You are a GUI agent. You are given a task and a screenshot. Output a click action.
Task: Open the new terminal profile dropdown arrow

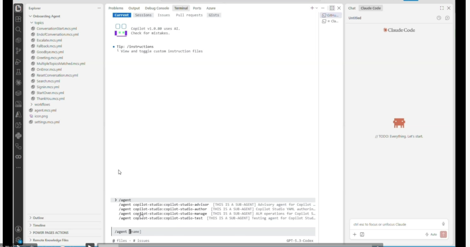point(317,8)
